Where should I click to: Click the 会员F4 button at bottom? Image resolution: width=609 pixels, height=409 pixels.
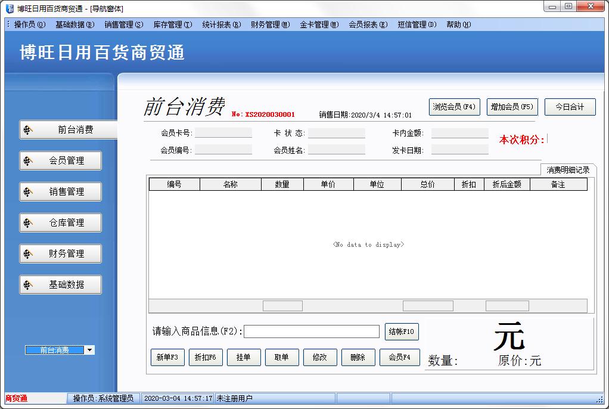pos(400,357)
